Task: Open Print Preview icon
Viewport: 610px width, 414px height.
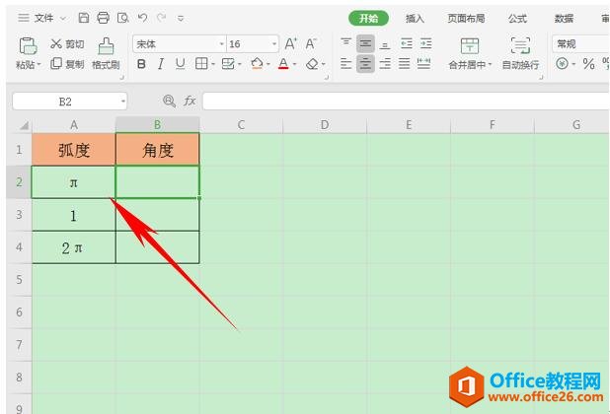Action: tap(123, 18)
